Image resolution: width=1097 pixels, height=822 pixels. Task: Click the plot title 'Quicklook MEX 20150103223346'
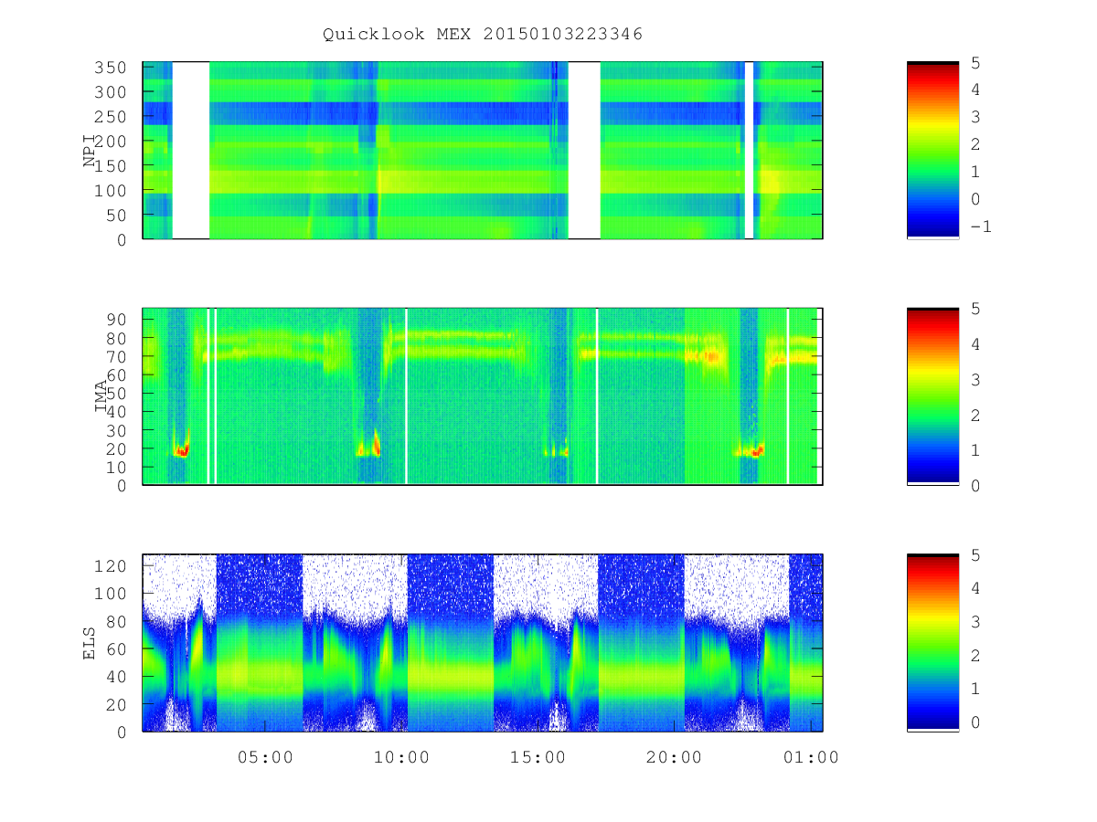pyautogui.click(x=483, y=35)
